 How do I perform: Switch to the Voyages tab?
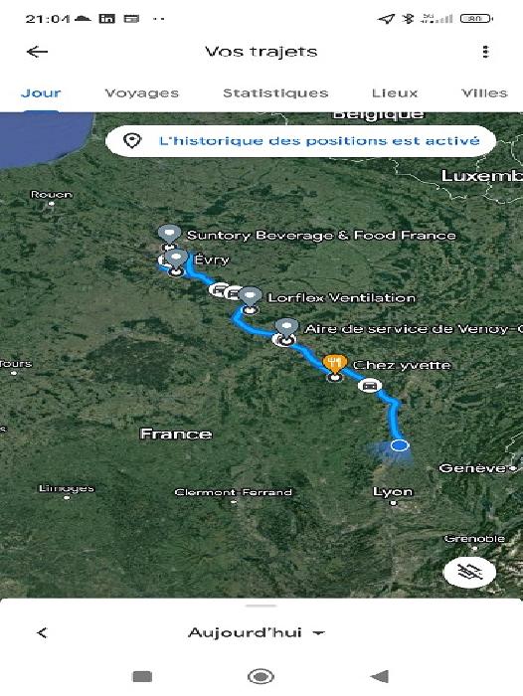pyautogui.click(x=141, y=93)
